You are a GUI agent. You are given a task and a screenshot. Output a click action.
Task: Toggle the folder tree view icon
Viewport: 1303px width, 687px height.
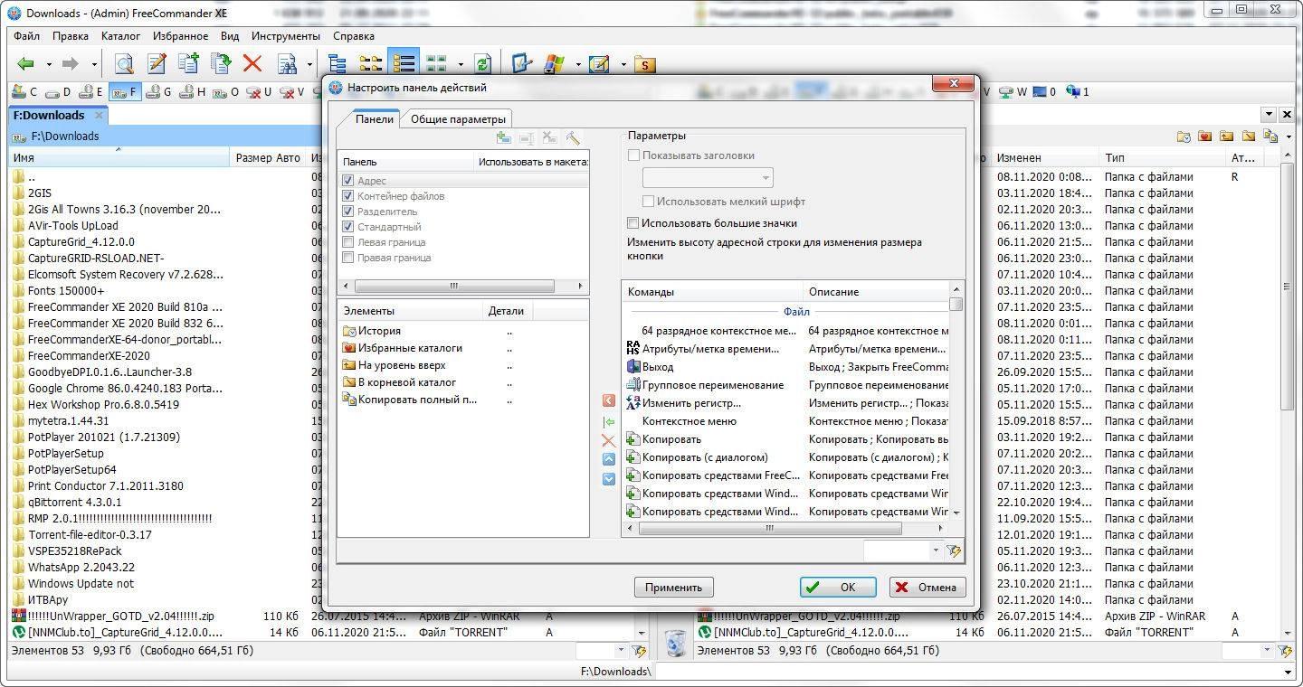(338, 63)
